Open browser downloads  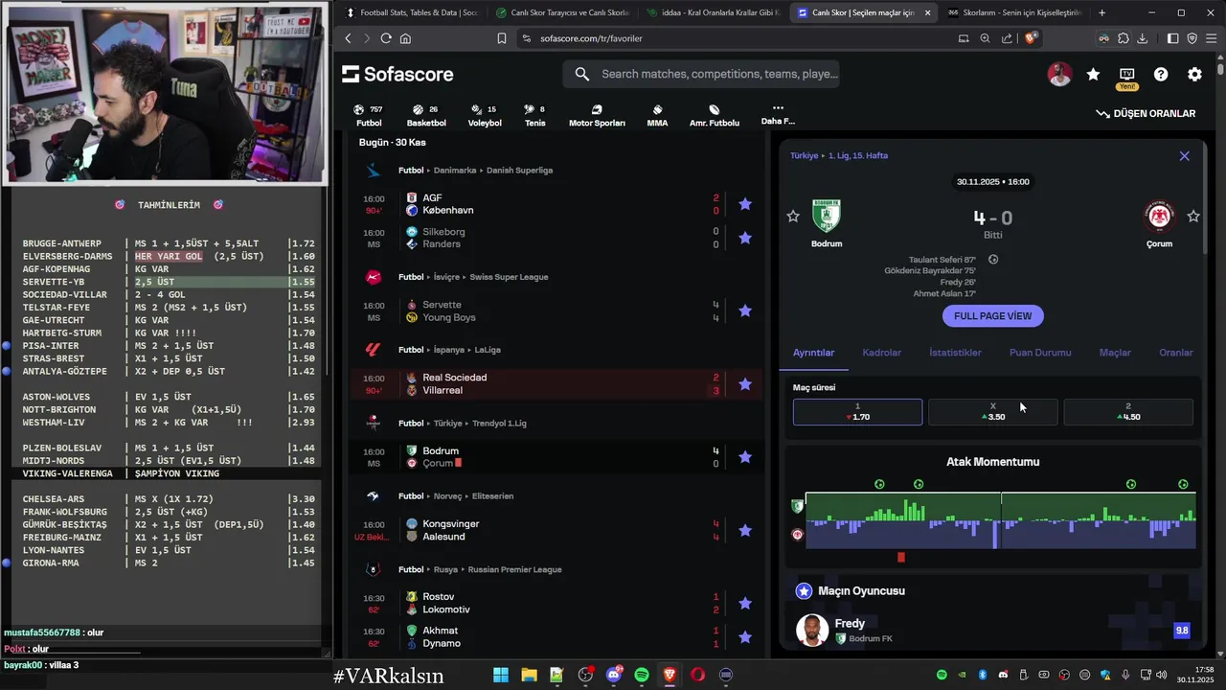1142,38
